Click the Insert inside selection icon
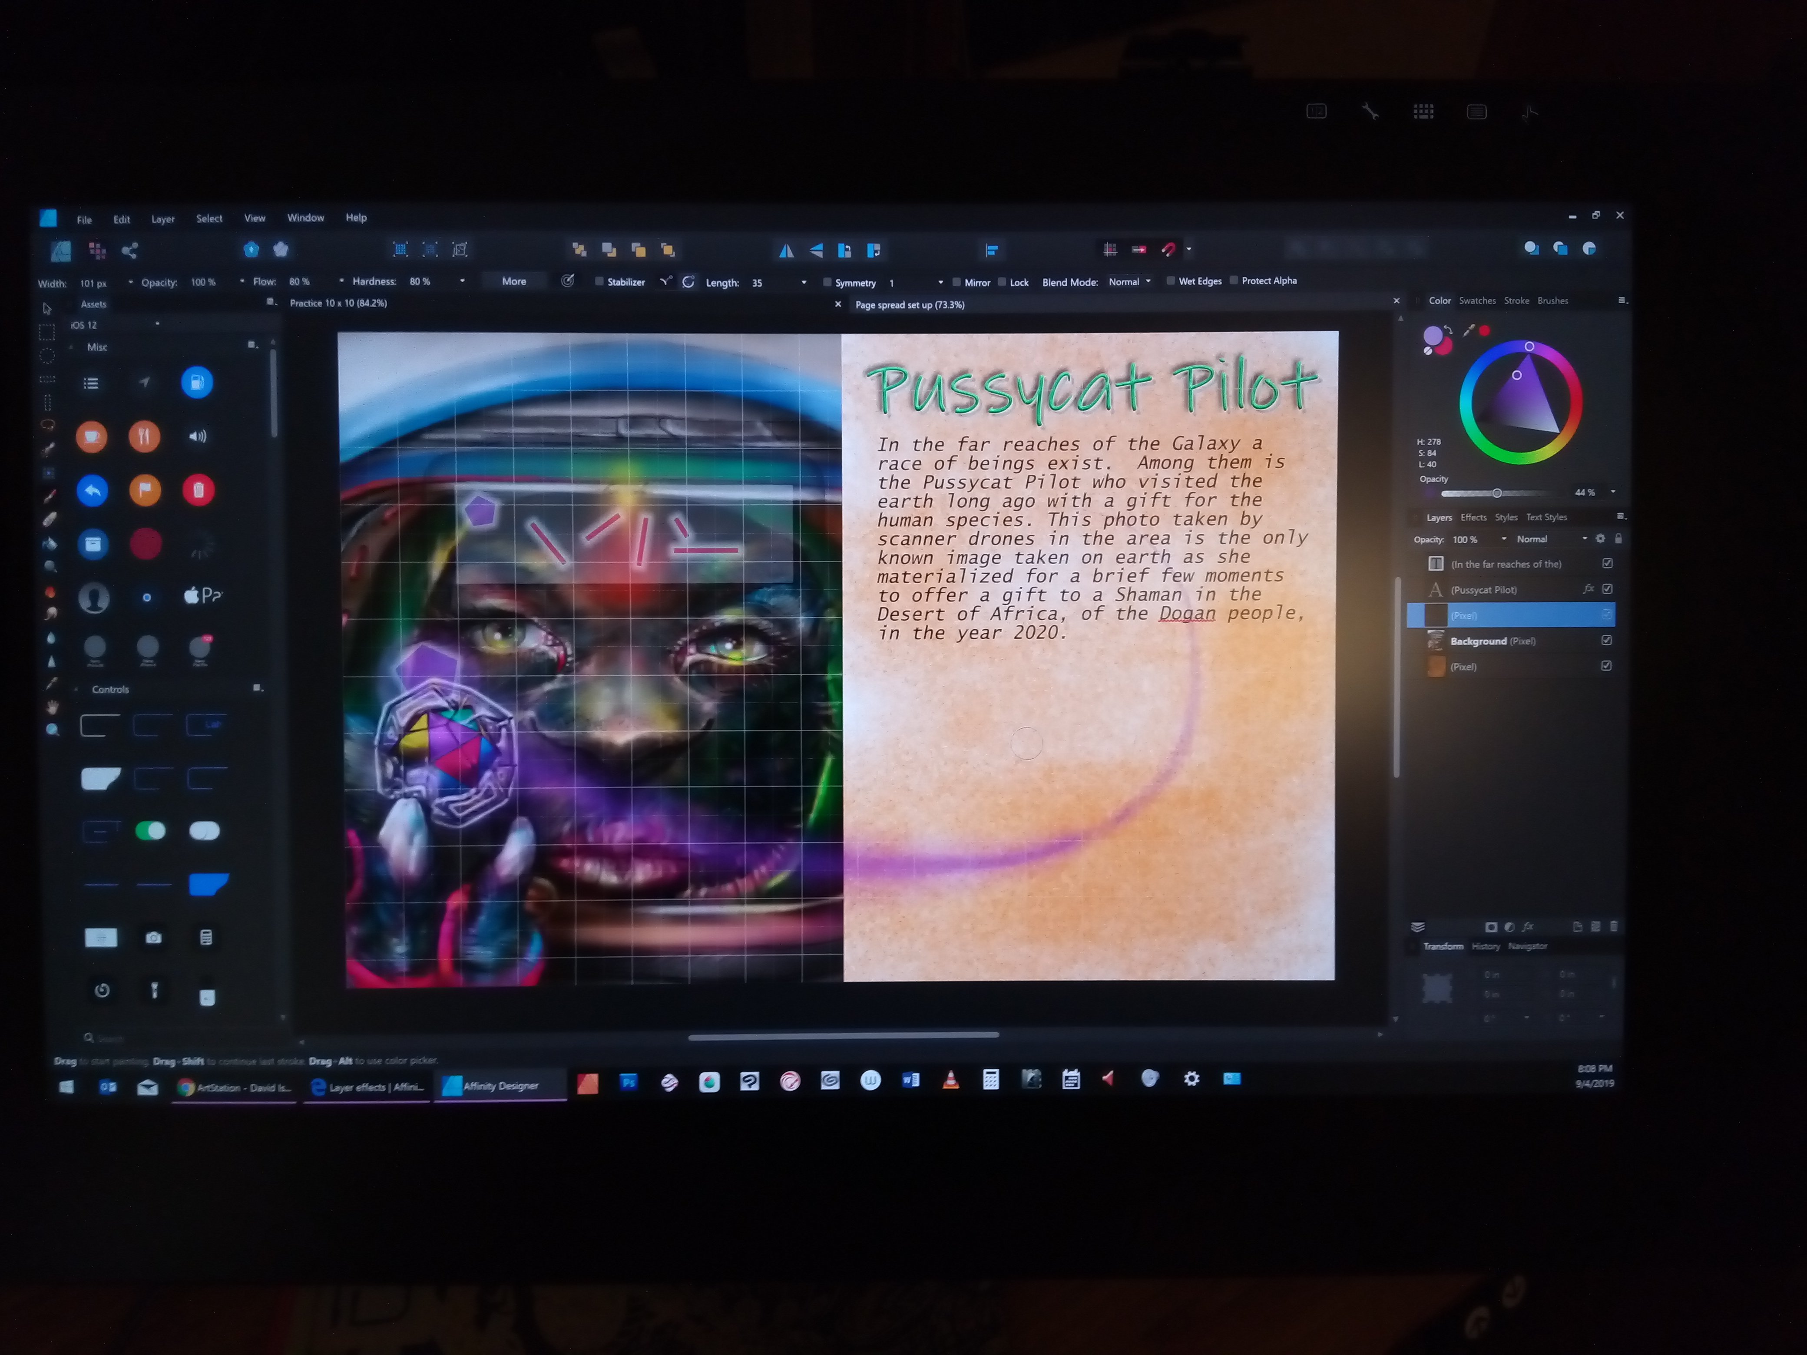 [1589, 248]
